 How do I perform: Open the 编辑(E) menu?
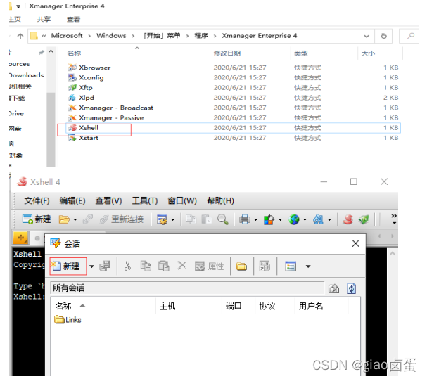[x=72, y=201]
